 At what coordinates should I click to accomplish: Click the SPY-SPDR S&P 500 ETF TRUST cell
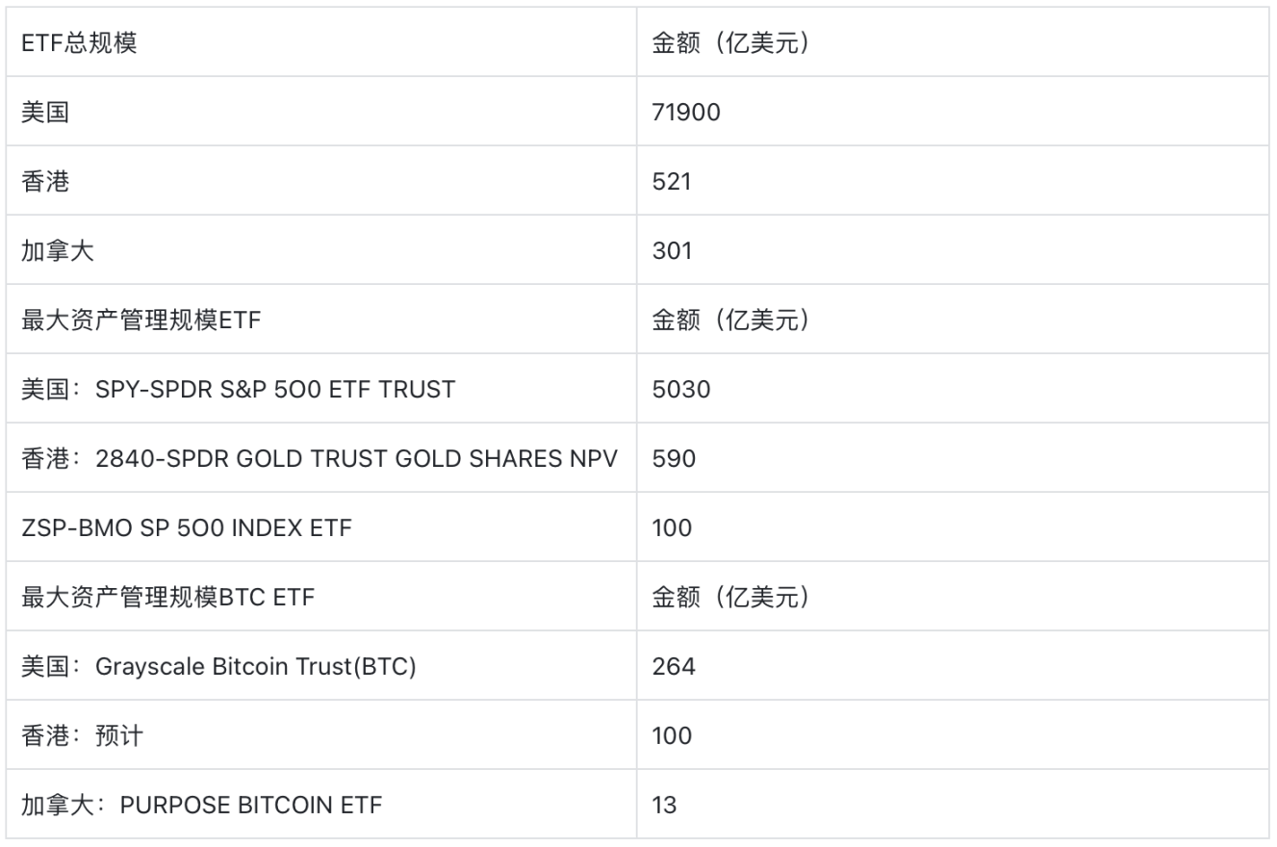(238, 390)
